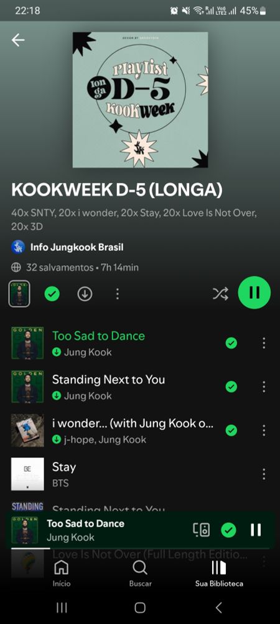
Task: Toggle shuffle for the playlist
Action: [220, 294]
